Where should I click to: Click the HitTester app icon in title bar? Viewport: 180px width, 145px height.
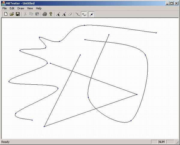(x=3, y=3)
